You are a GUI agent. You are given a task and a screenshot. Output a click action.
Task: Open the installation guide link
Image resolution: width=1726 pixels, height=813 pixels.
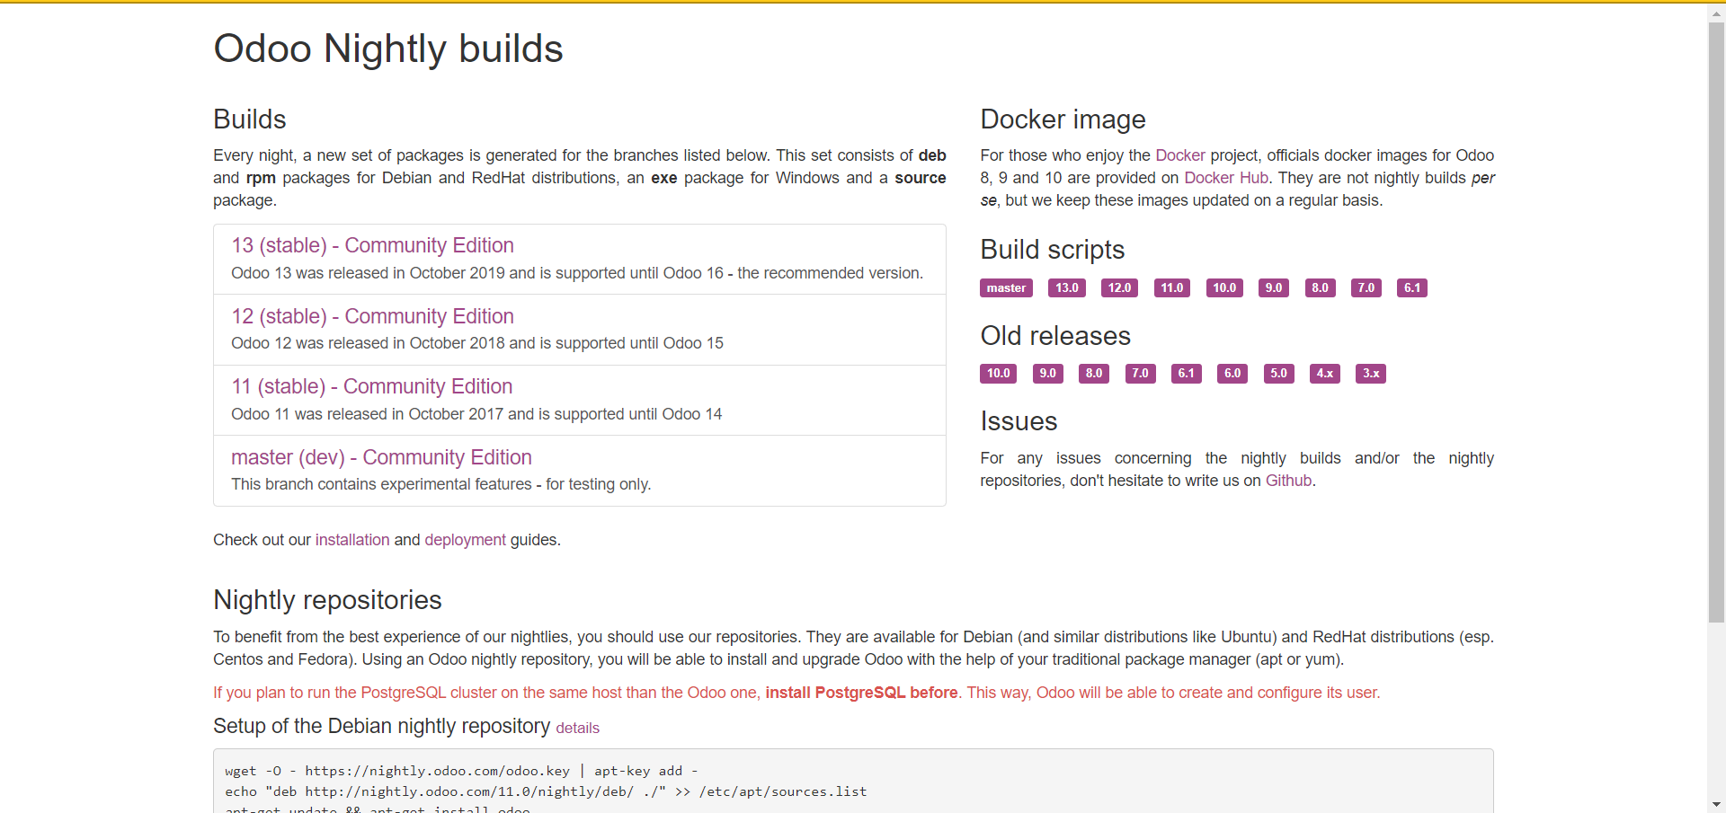(x=352, y=540)
